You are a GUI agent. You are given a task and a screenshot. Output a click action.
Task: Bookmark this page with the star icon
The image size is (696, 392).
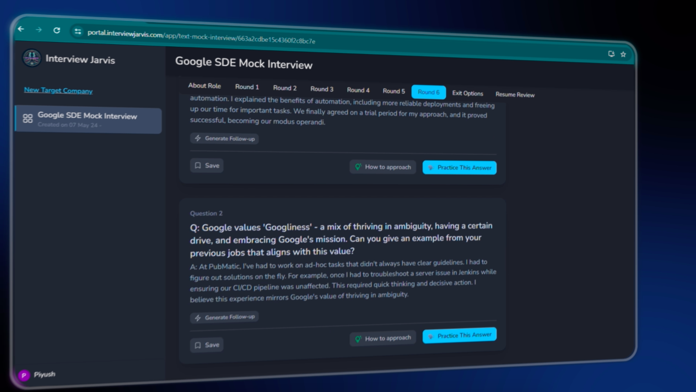pyautogui.click(x=623, y=54)
